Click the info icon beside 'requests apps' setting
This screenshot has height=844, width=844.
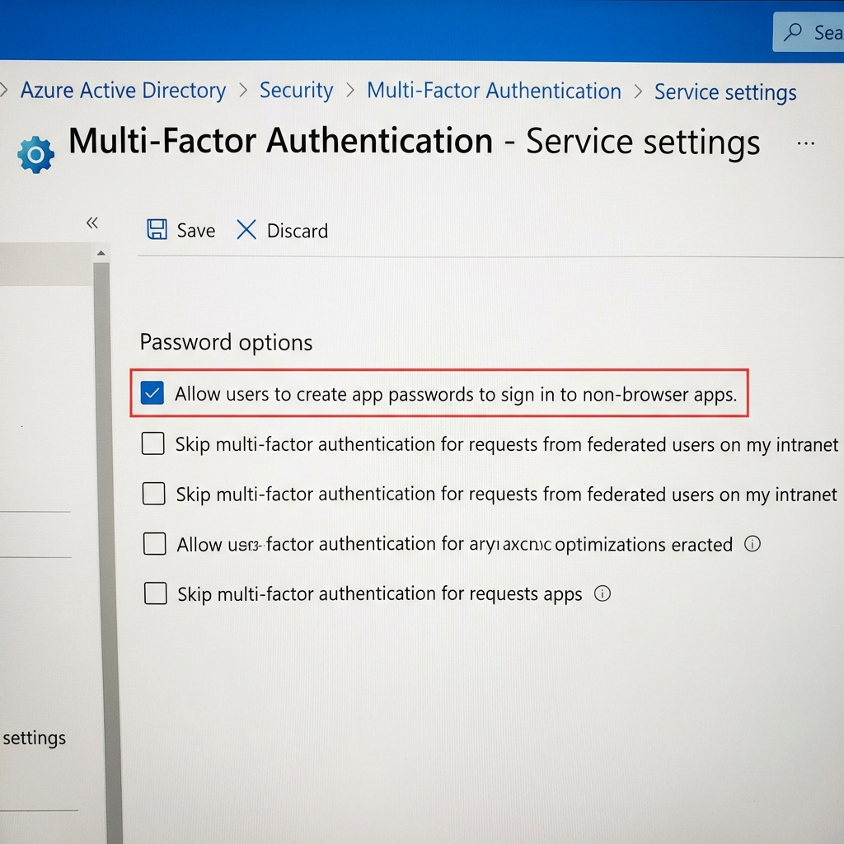[602, 593]
